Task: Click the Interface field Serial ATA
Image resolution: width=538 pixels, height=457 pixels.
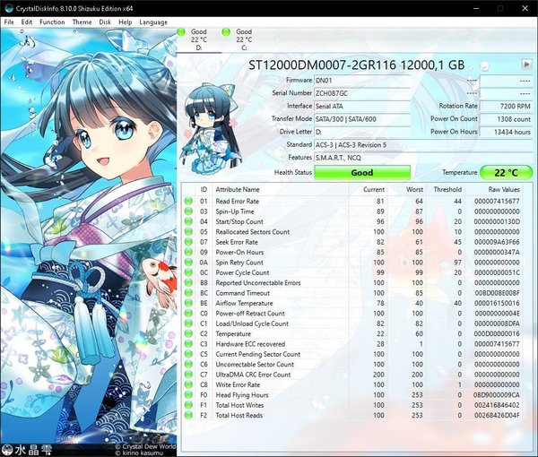Action: pyautogui.click(x=362, y=107)
